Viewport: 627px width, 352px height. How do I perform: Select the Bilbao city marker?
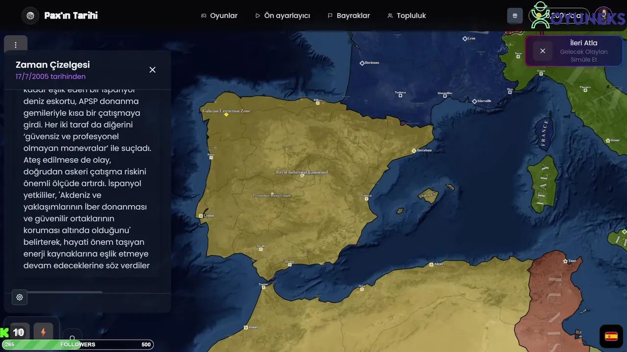[318, 103]
